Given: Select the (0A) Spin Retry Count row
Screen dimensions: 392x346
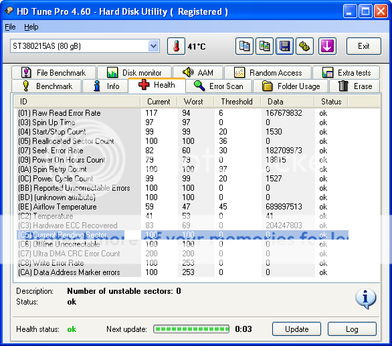Looking at the screenshot, I should [183, 169].
